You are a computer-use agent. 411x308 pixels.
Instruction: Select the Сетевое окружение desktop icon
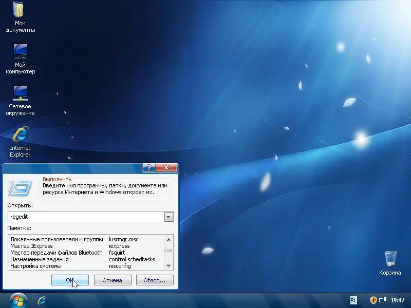coord(20,100)
